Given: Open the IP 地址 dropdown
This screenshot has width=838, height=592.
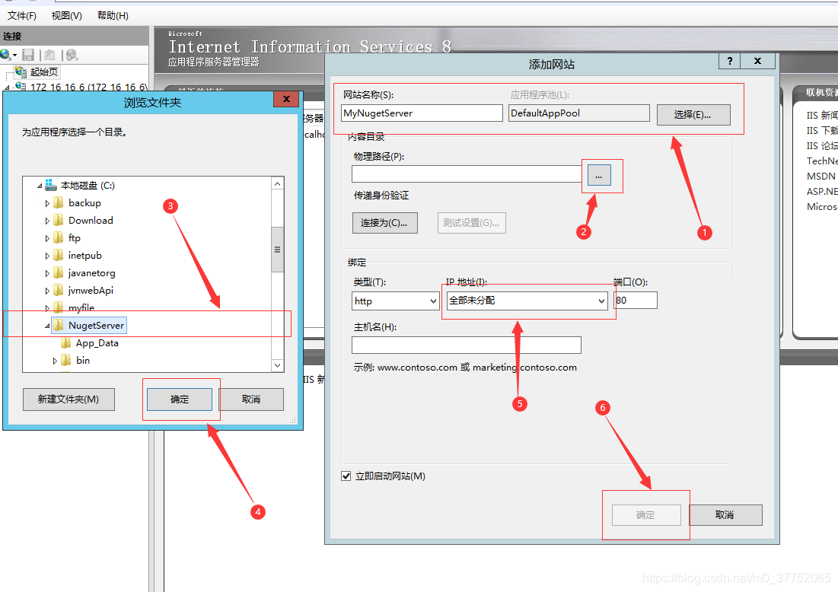Looking at the screenshot, I should [x=527, y=301].
